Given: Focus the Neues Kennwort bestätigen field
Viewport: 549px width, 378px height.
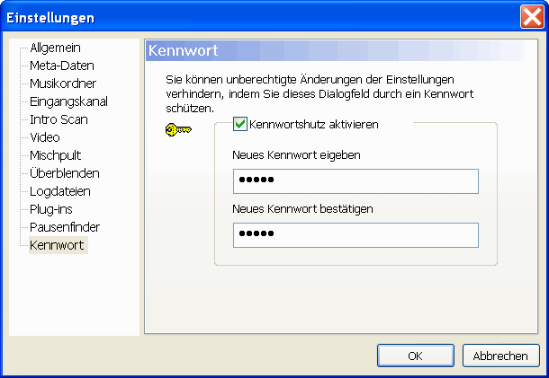Looking at the screenshot, I should click(355, 235).
